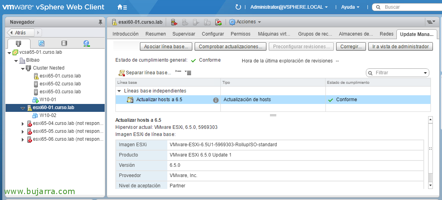Switch to the Configurar tab
Viewport: 442px width, 200px height.
(213, 34)
